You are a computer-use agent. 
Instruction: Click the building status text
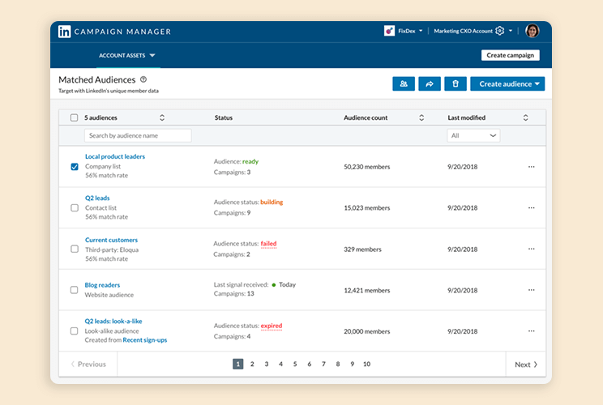click(272, 202)
